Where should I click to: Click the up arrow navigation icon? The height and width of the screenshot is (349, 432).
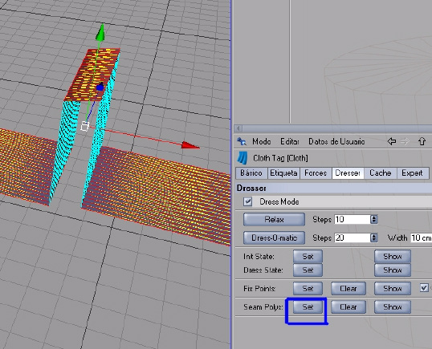point(422,141)
